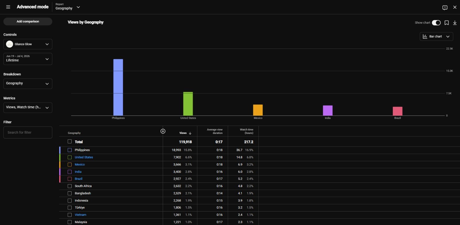Click the Indonesia row name

click(81, 200)
